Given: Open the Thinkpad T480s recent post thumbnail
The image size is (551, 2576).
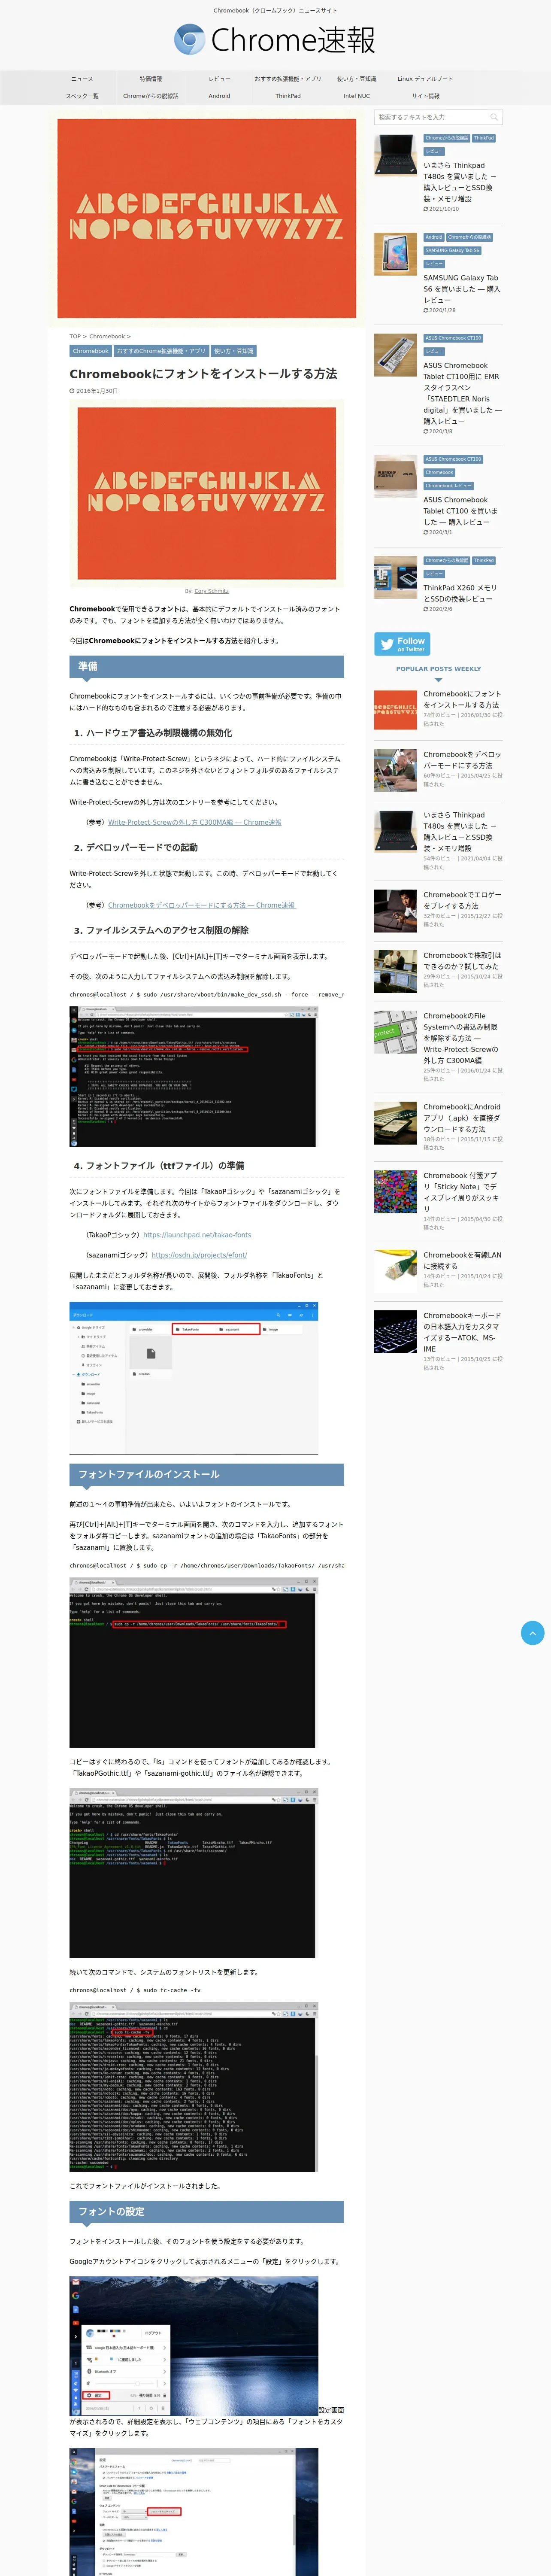Looking at the screenshot, I should (x=395, y=155).
